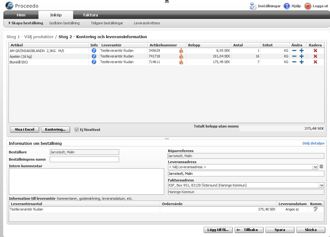
Task: Select Apelsin (16 kg) article name
Action: [x=21, y=56]
